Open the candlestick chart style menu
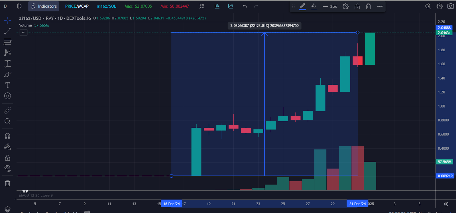The height and width of the screenshot is (213, 456). pyautogui.click(x=19, y=6)
